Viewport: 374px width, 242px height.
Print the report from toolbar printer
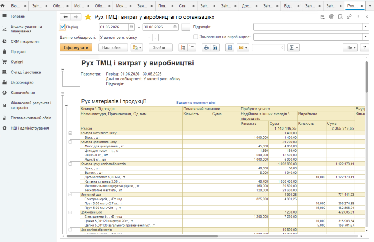click(206, 47)
